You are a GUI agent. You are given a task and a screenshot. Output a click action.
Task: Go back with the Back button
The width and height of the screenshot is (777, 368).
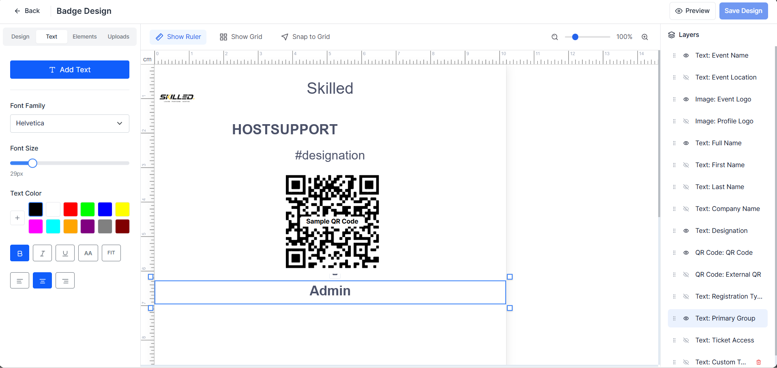click(27, 11)
